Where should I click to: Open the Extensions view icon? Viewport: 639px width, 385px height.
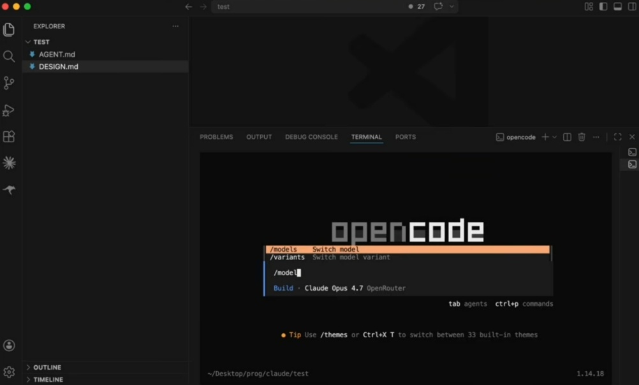(8, 136)
